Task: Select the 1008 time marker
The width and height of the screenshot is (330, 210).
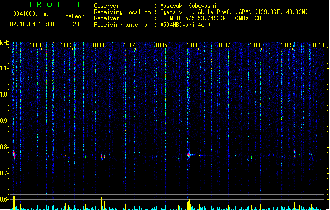Action: tap(256, 45)
